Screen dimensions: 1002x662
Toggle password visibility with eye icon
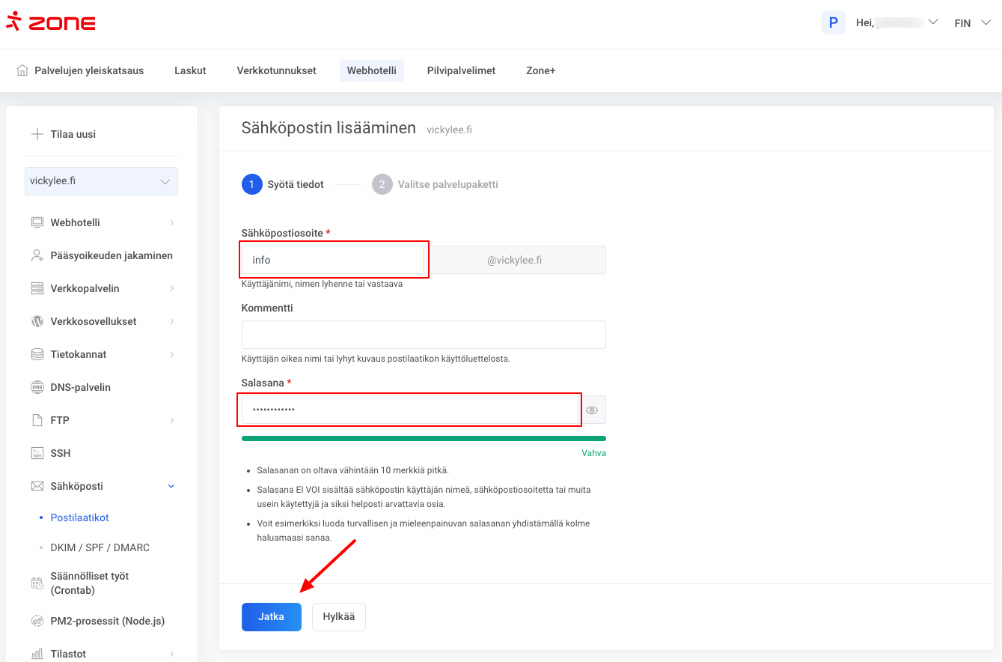tap(592, 410)
